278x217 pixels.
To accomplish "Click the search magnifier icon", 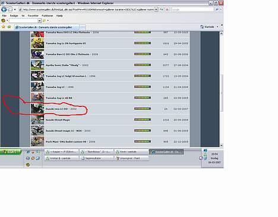I will click(x=217, y=10).
